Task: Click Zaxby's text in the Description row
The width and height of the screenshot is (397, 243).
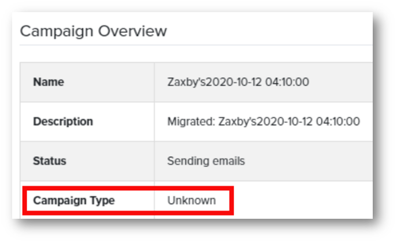Action: pyautogui.click(x=238, y=122)
